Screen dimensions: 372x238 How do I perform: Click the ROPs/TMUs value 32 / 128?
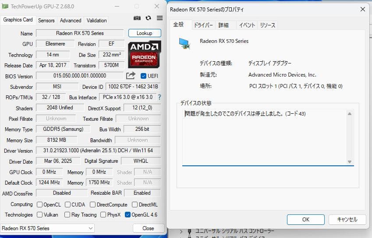(51, 97)
